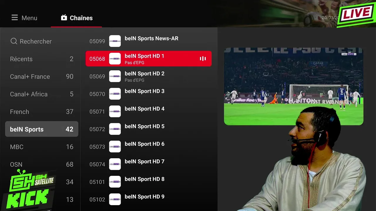Select the Récents category
This screenshot has height=211, width=376.
[x=42, y=59]
